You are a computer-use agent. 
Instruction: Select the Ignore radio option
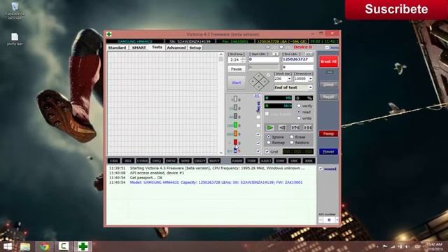pos(269,137)
